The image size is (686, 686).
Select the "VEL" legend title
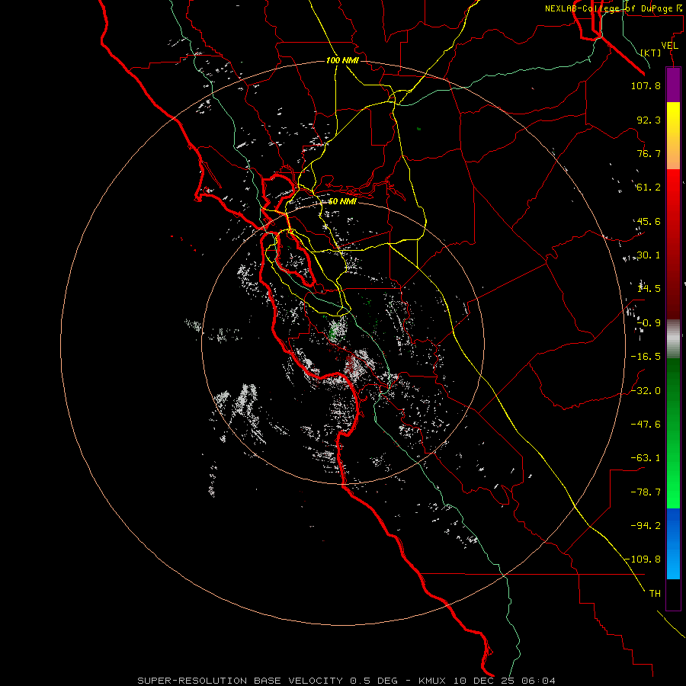pyautogui.click(x=669, y=46)
